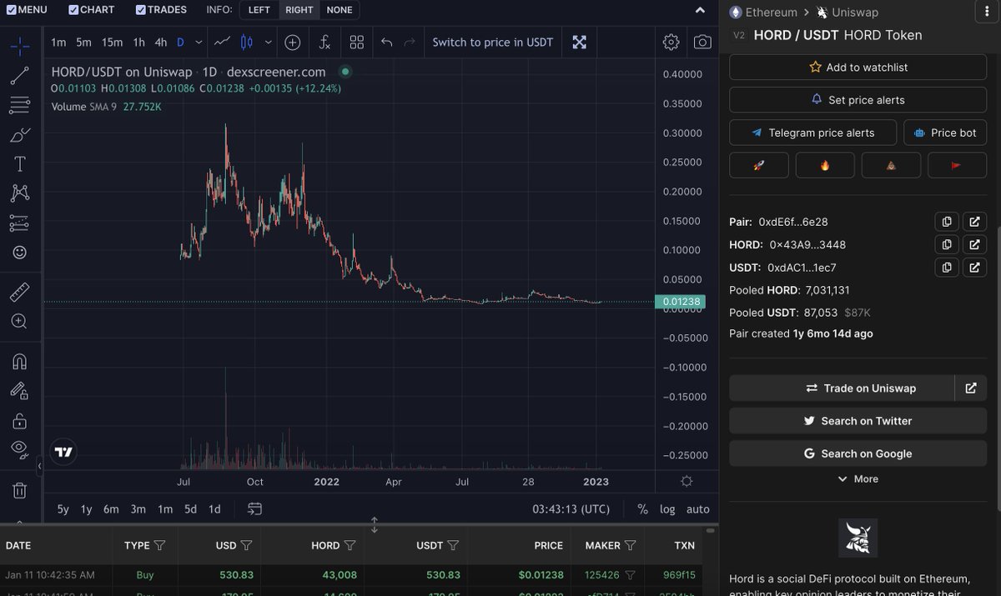Image resolution: width=1001 pixels, height=596 pixels.
Task: Expand the chart style dropdown
Action: 268,43
